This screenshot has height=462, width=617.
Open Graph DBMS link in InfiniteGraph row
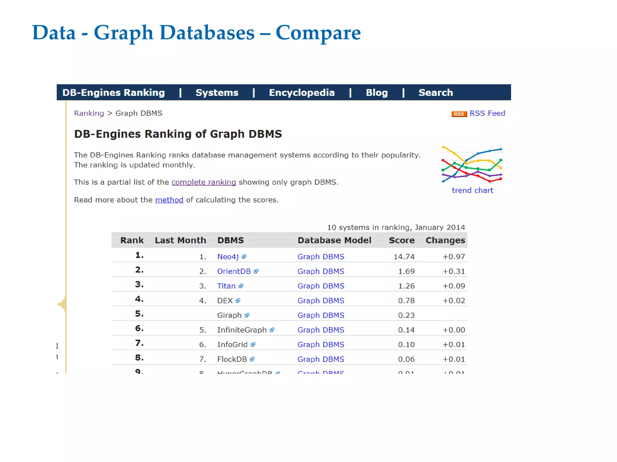click(x=321, y=330)
